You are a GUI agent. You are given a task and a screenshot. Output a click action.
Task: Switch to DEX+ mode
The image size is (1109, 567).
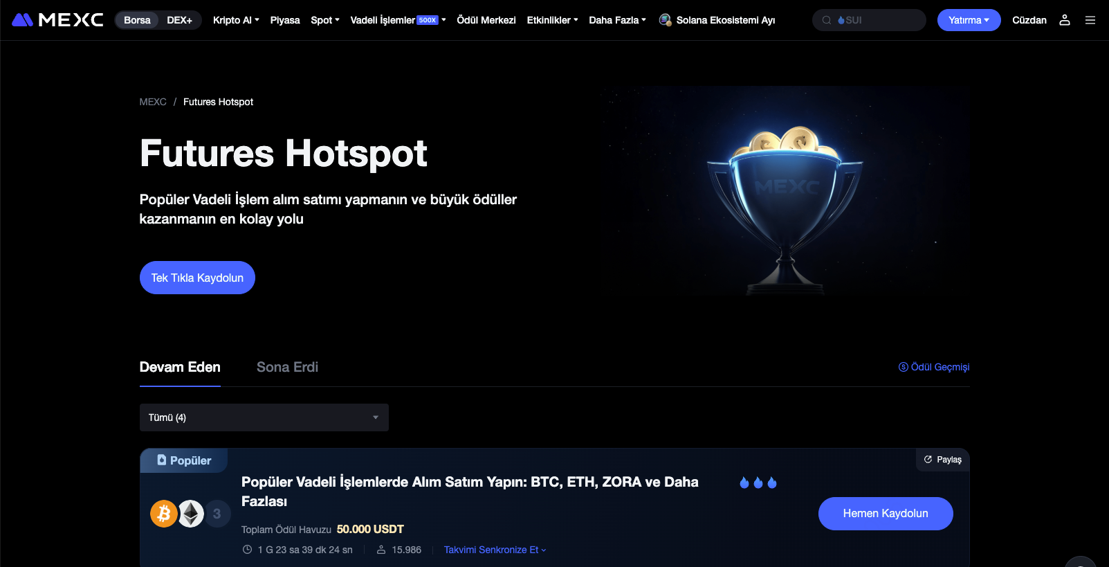(180, 20)
